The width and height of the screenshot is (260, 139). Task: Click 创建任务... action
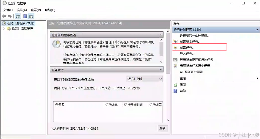(187, 48)
